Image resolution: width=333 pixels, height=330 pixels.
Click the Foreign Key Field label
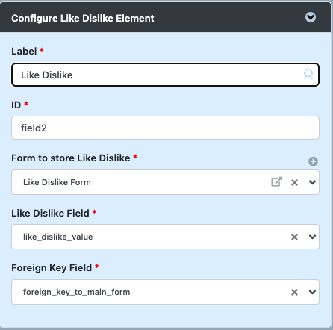pos(52,268)
